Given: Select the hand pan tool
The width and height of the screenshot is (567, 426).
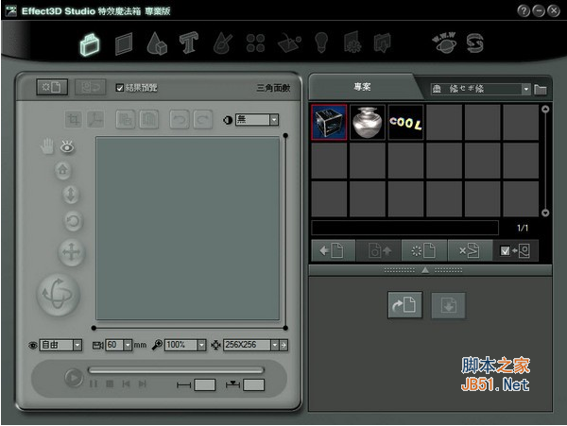Looking at the screenshot, I should click(47, 146).
